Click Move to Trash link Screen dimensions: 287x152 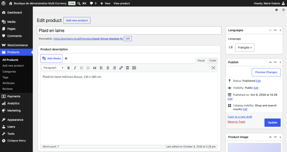[237, 122]
